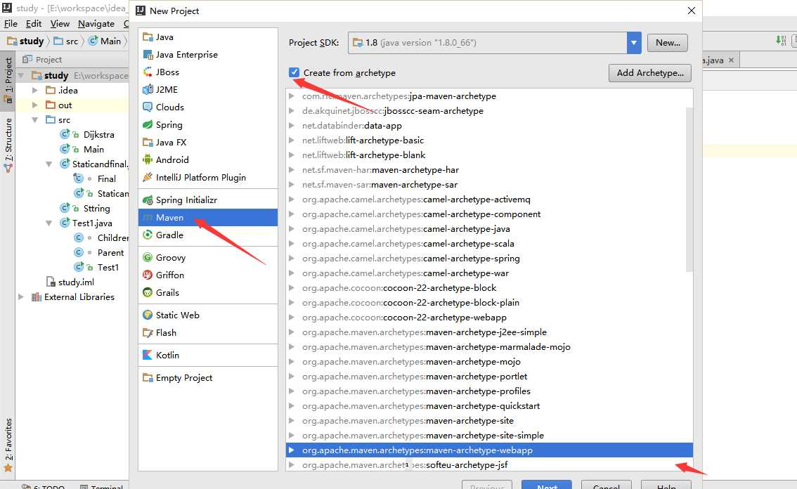Select Sttring class in project tree
Image resolution: width=797 pixels, height=489 pixels.
[x=96, y=208]
